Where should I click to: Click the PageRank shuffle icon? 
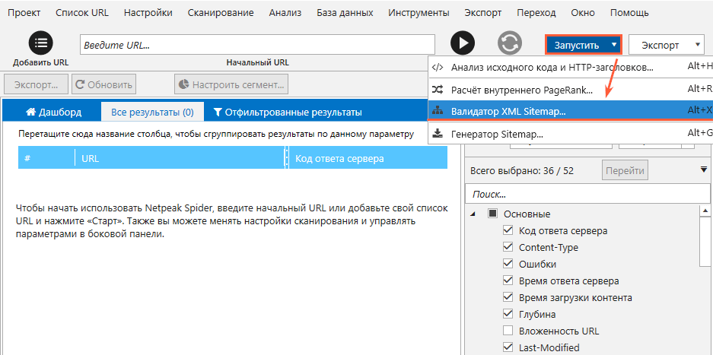(x=438, y=90)
